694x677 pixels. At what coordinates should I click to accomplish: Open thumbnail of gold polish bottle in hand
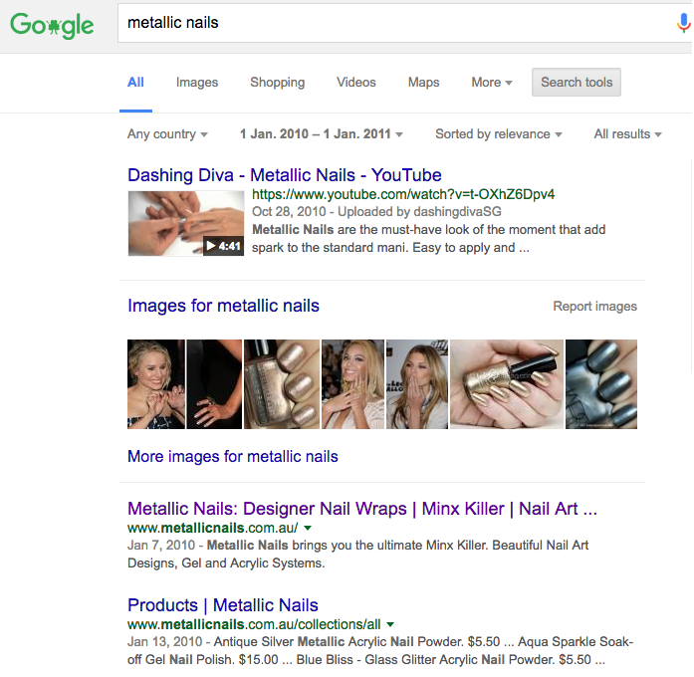pos(507,384)
